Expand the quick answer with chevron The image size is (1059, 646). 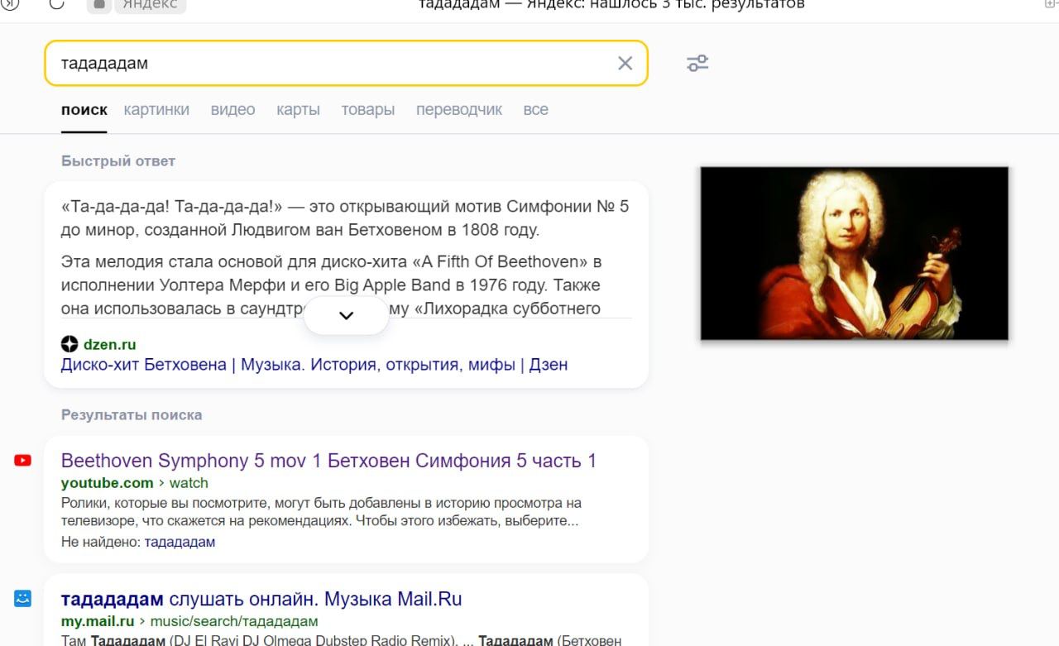(x=346, y=315)
